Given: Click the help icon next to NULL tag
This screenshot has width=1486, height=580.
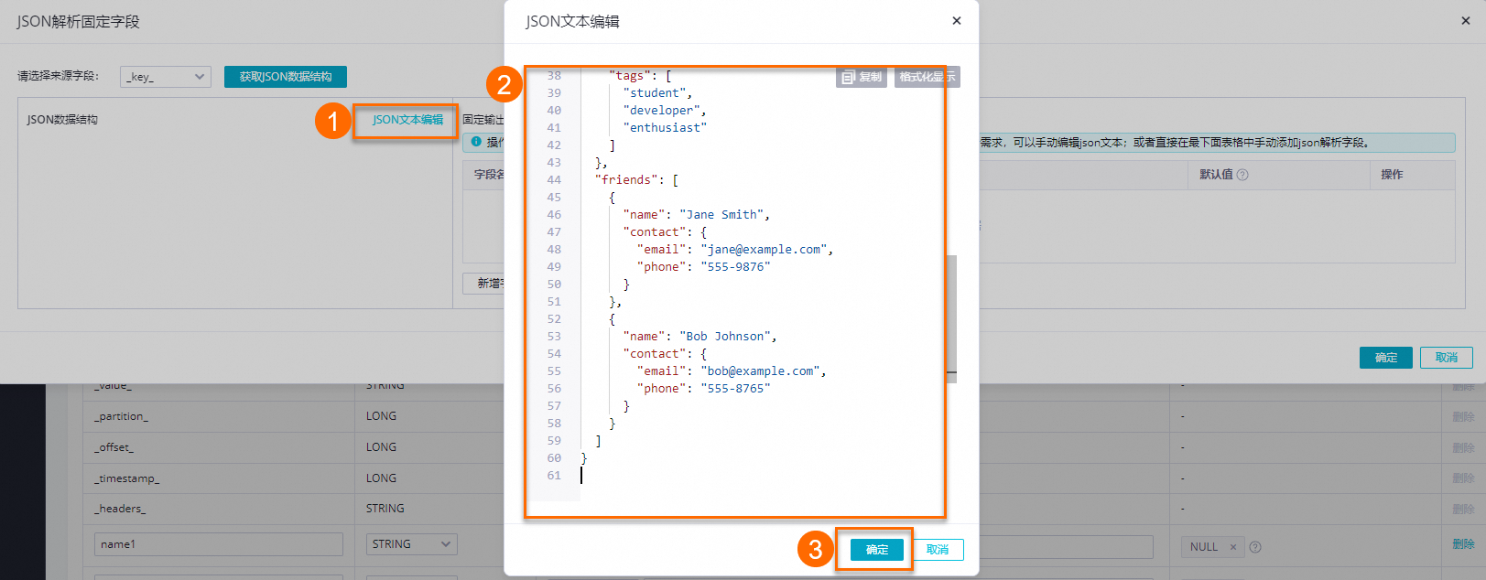Looking at the screenshot, I should pos(1255,547).
